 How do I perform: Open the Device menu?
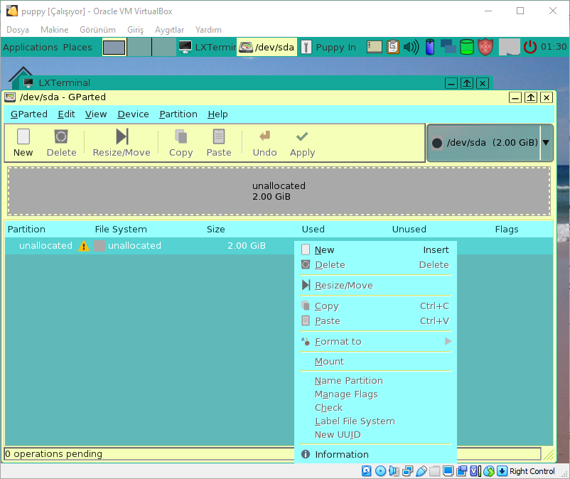click(x=133, y=114)
